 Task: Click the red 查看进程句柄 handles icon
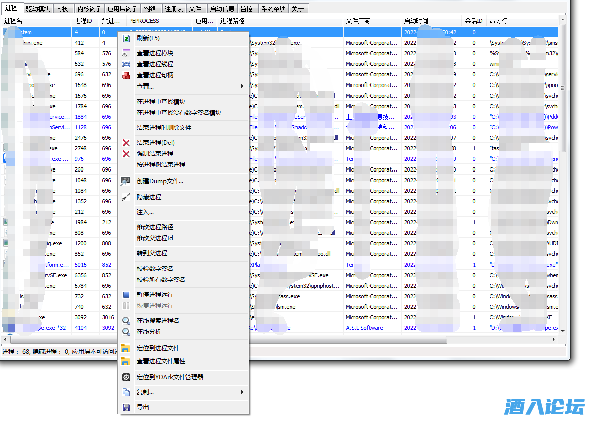tap(126, 75)
